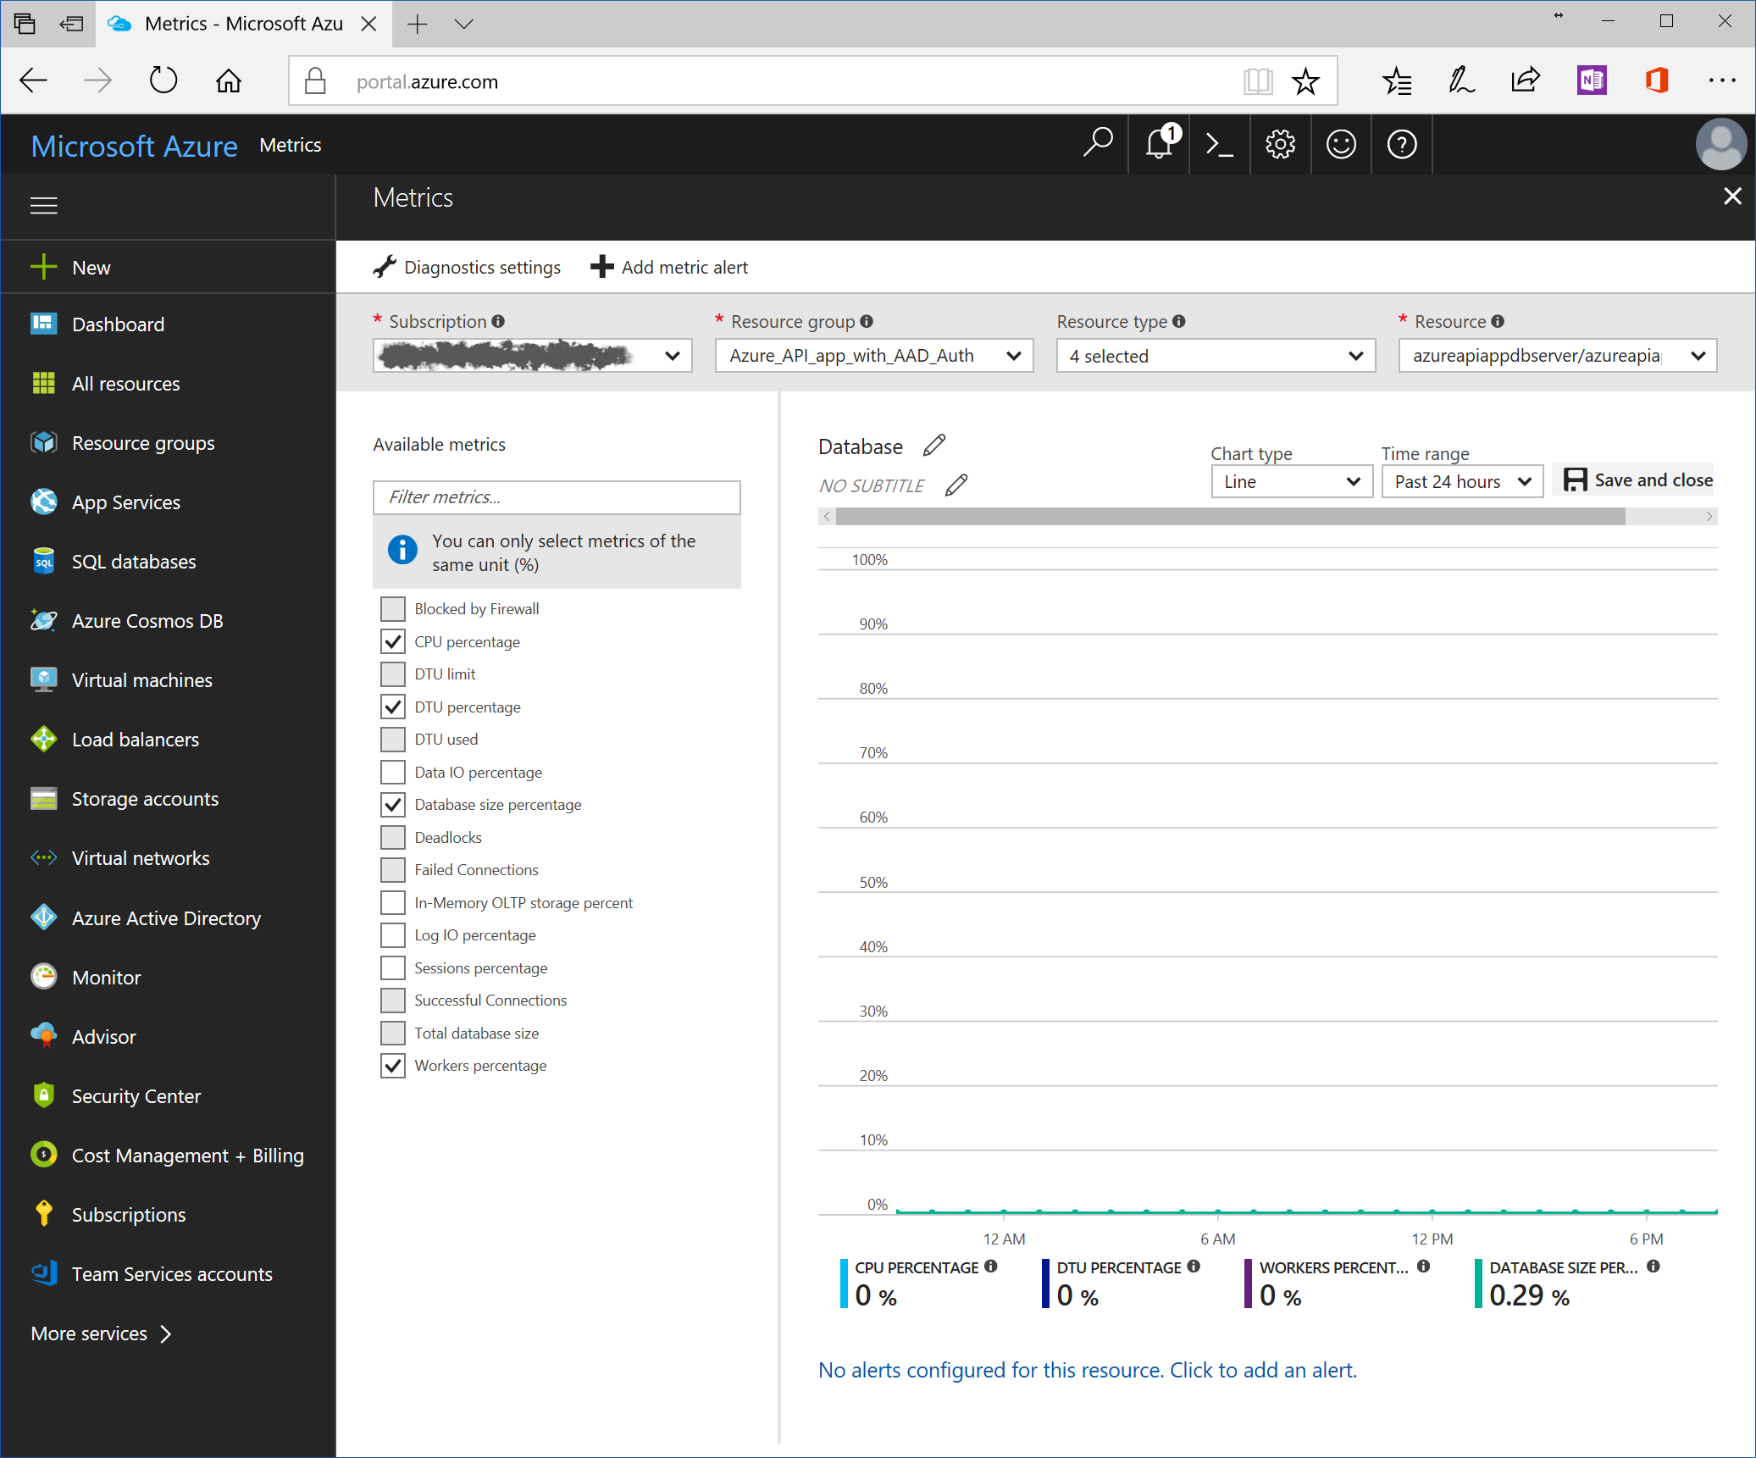Open SQL databases in the sidebar

[134, 562]
